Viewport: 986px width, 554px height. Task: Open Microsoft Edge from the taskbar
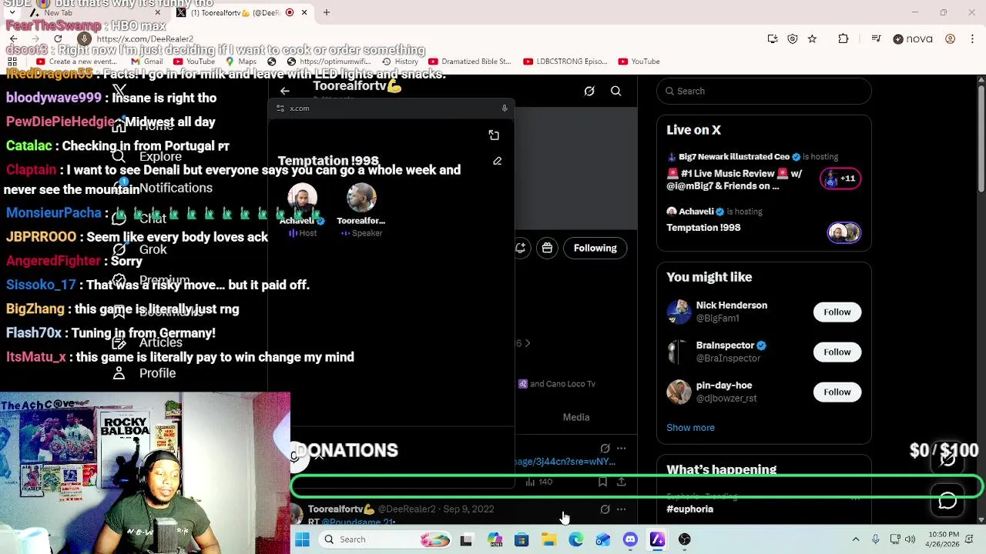[576, 539]
